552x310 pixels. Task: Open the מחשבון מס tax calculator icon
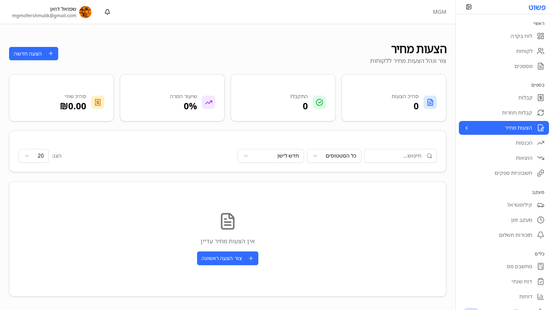pyautogui.click(x=540, y=267)
